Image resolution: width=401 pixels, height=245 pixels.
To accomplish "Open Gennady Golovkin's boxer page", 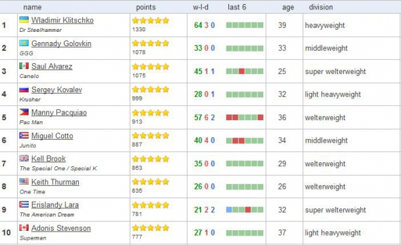I will point(61,43).
